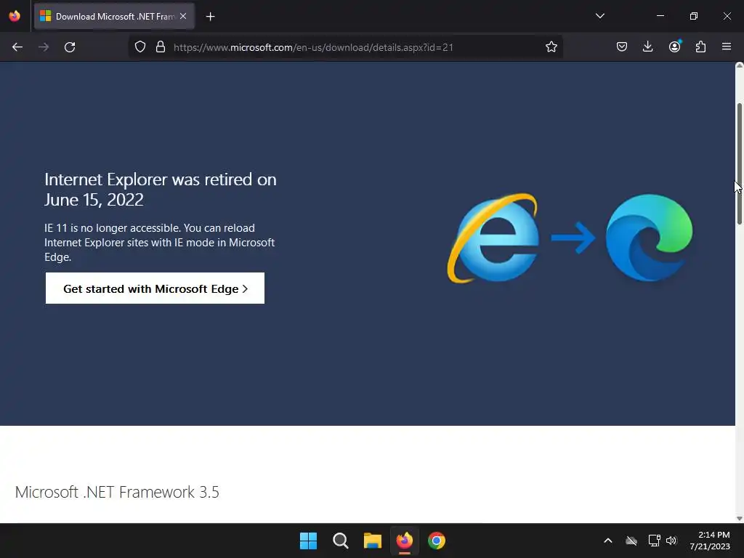Select the Download Microsoft .NET Framework tab
Viewport: 744px width, 558px height.
(114, 17)
